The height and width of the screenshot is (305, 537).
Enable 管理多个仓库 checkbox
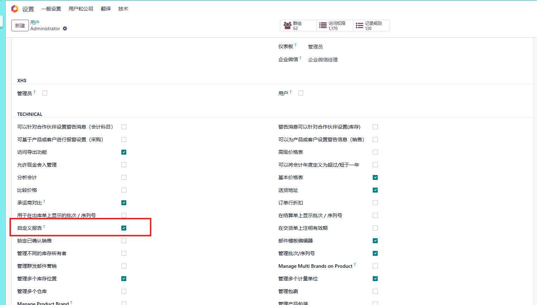(124, 291)
